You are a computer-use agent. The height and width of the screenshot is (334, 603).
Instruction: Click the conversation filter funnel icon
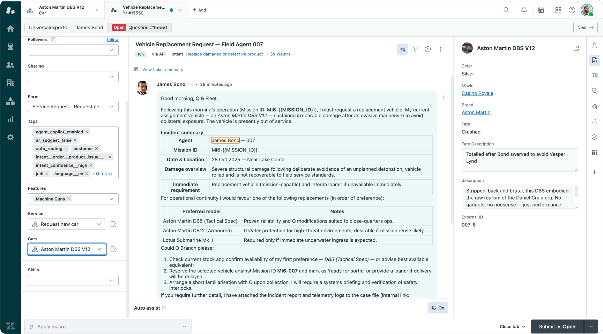(x=415, y=49)
